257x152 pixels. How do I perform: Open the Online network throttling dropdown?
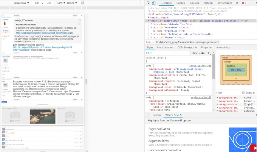(x=72, y=3)
